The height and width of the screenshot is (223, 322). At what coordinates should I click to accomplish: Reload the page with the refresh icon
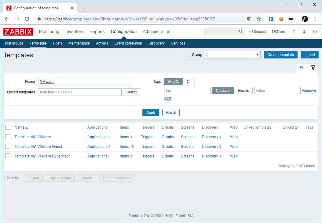click(x=27, y=19)
